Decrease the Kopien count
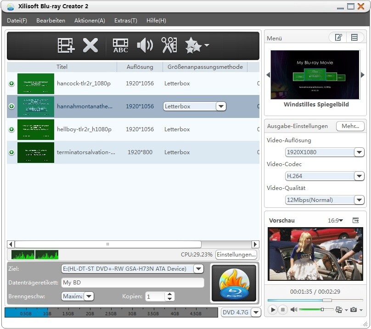371x329 pixels. [169, 299]
